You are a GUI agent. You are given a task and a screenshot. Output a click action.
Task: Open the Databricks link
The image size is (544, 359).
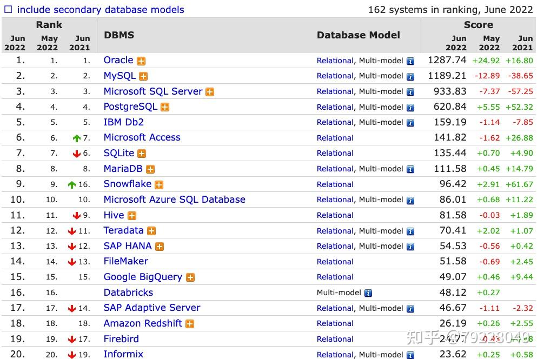(128, 292)
